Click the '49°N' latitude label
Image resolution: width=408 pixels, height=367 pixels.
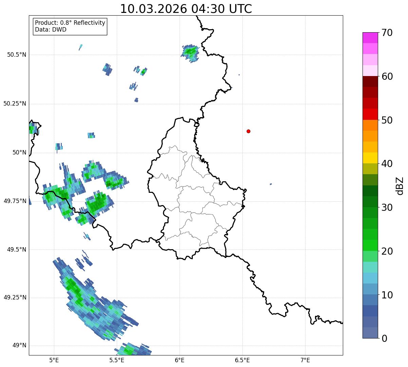pyautogui.click(x=19, y=345)
